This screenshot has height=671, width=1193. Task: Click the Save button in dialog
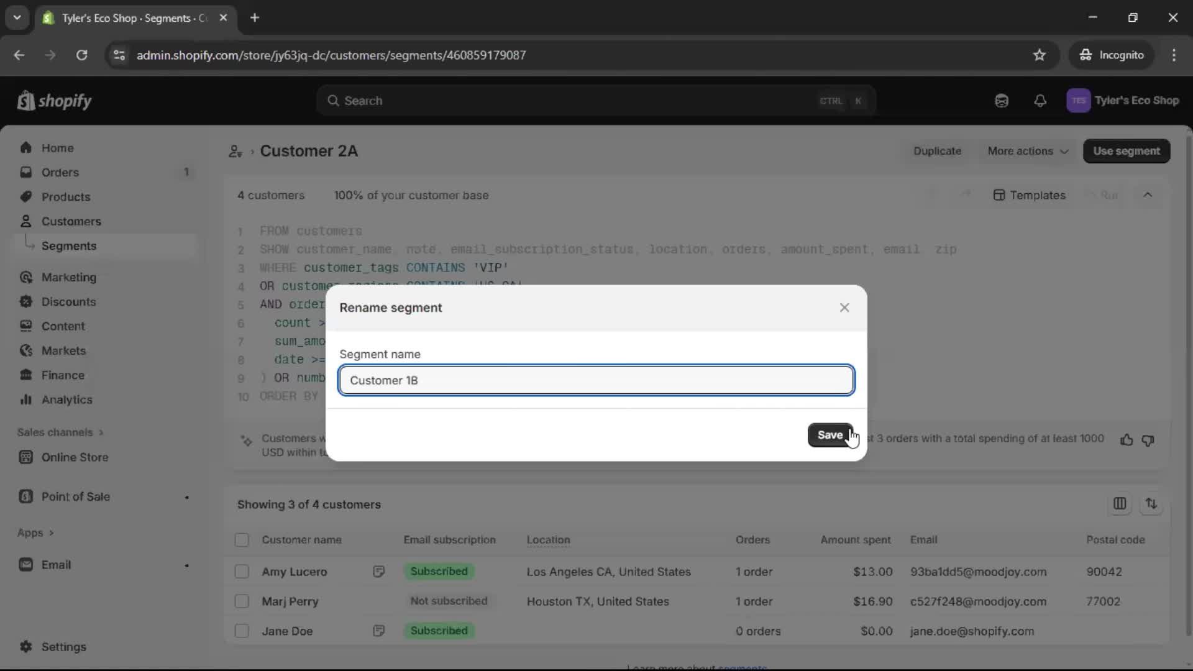click(x=830, y=435)
